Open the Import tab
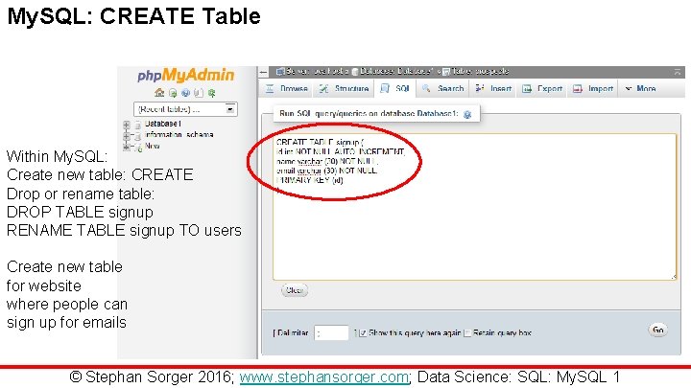The image size is (691, 388). click(593, 89)
